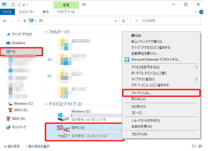Click the quick access star icon

(9, 35)
